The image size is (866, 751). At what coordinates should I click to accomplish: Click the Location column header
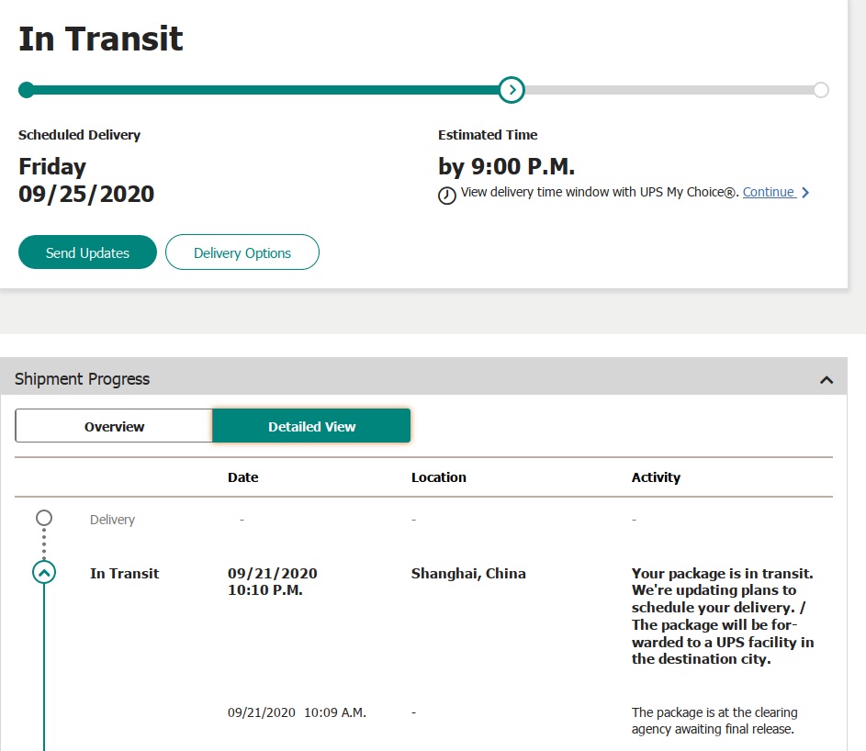(439, 477)
